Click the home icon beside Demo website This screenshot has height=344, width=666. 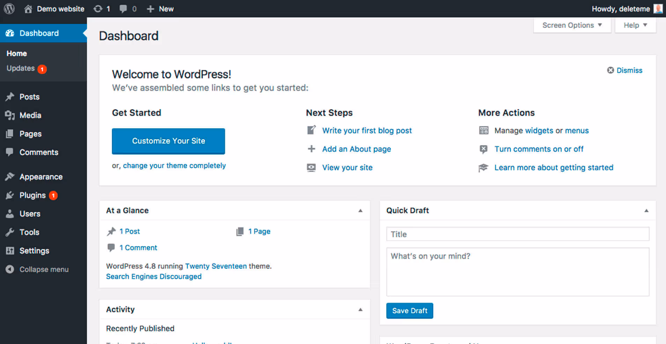pyautogui.click(x=28, y=9)
